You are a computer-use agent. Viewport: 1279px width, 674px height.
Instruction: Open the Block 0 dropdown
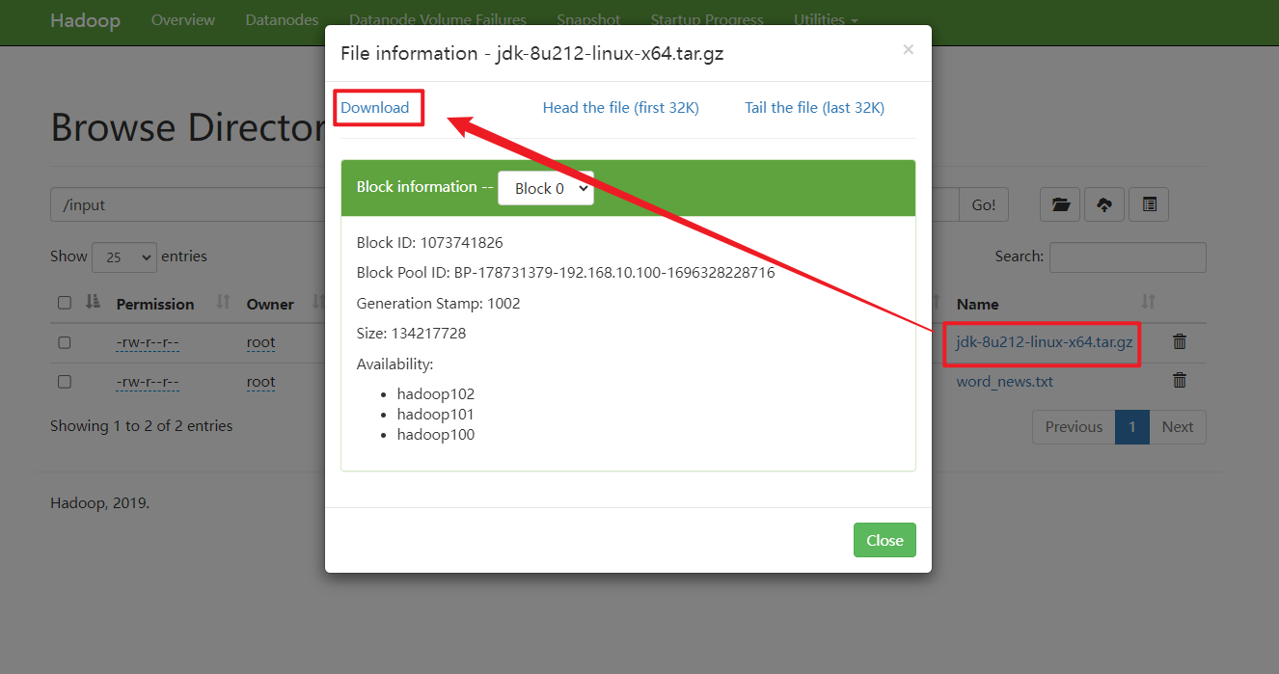click(x=546, y=188)
